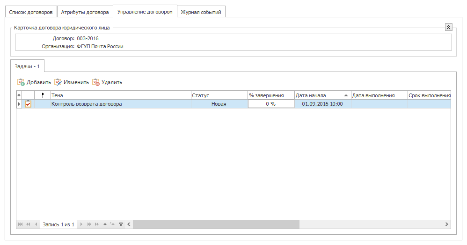The height and width of the screenshot is (245, 467).
Task: Click the Удалить task button
Action: pos(107,82)
